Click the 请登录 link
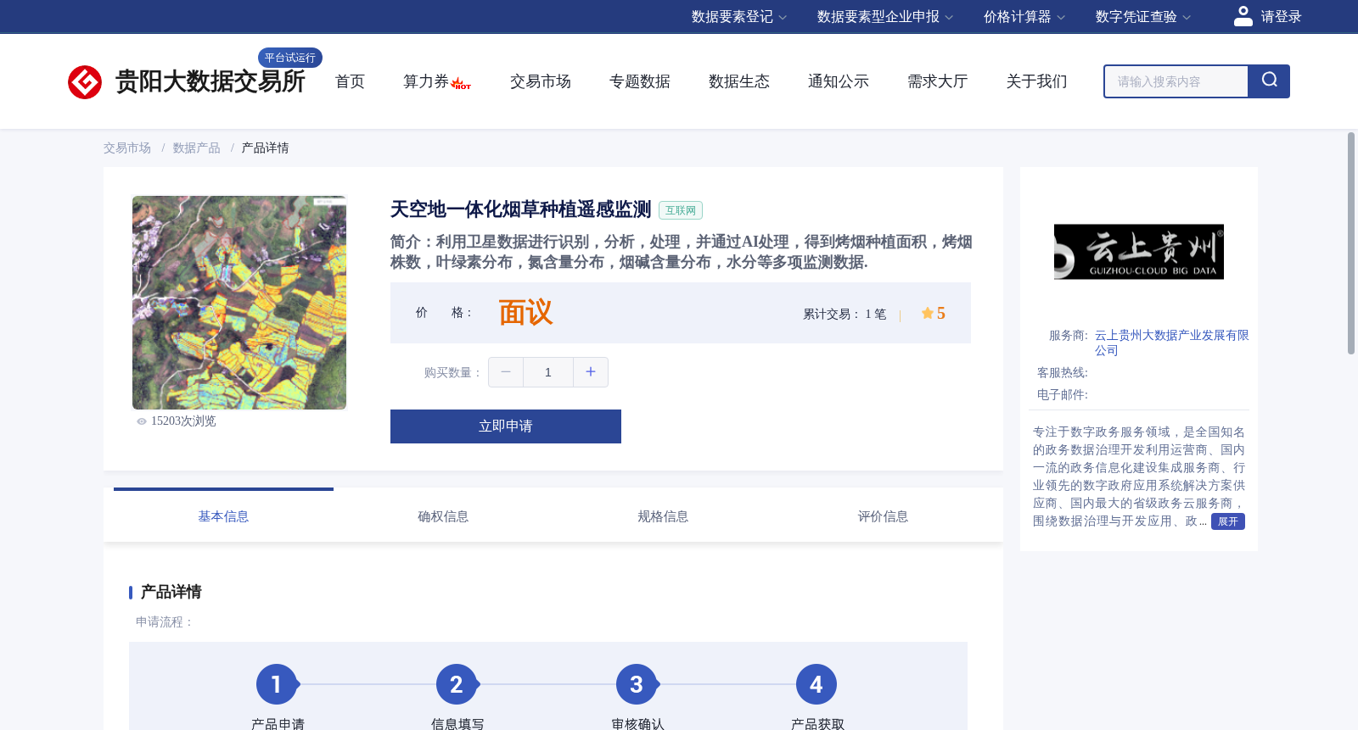 pyautogui.click(x=1281, y=17)
